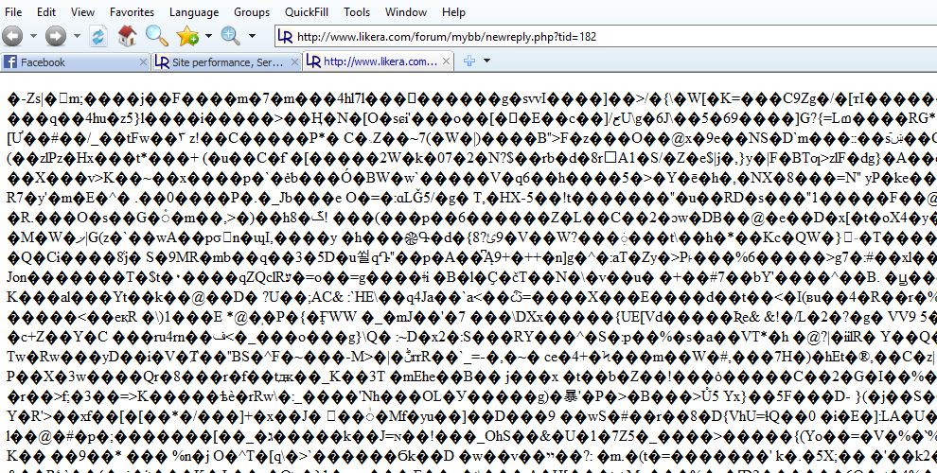Click the Forward navigation button
937x473 pixels.
pos(56,37)
